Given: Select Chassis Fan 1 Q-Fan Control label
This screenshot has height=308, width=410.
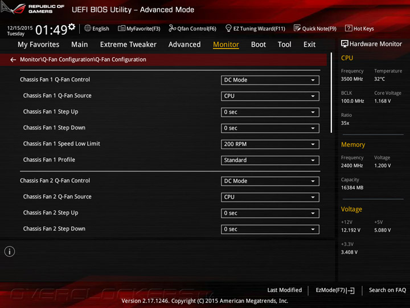Looking at the screenshot, I should [55, 80].
